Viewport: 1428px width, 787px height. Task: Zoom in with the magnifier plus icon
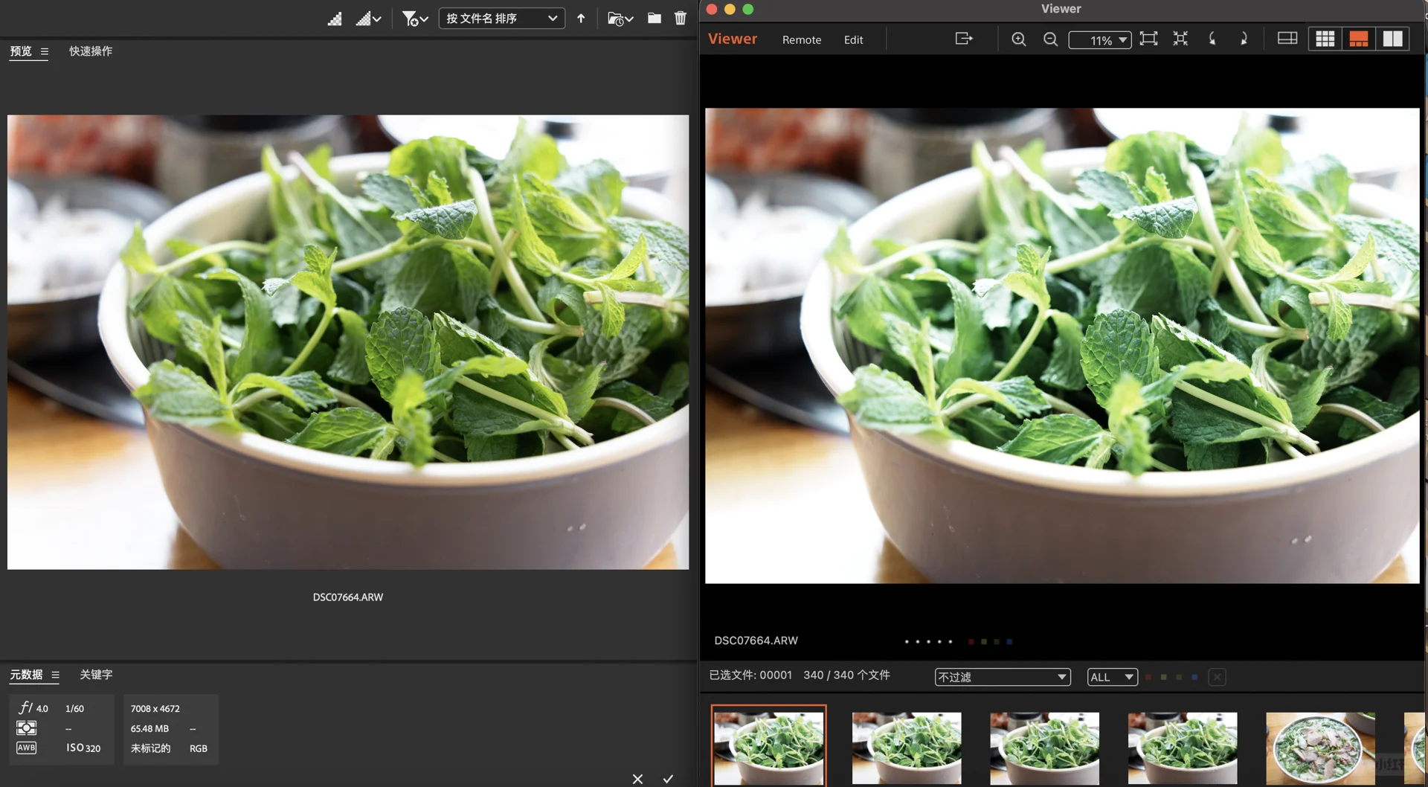[x=1019, y=39]
